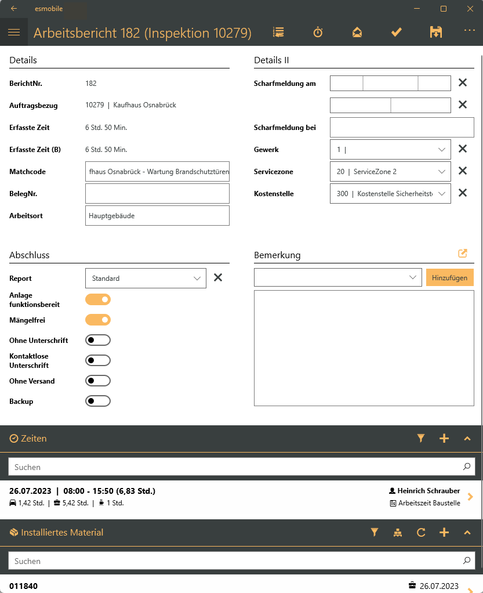Enable the Ohne Unterschrift switch
The width and height of the screenshot is (483, 593).
coord(98,340)
